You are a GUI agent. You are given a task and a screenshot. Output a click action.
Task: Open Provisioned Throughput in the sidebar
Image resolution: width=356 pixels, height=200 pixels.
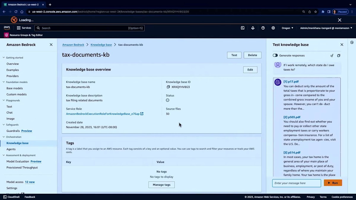pos(22,167)
